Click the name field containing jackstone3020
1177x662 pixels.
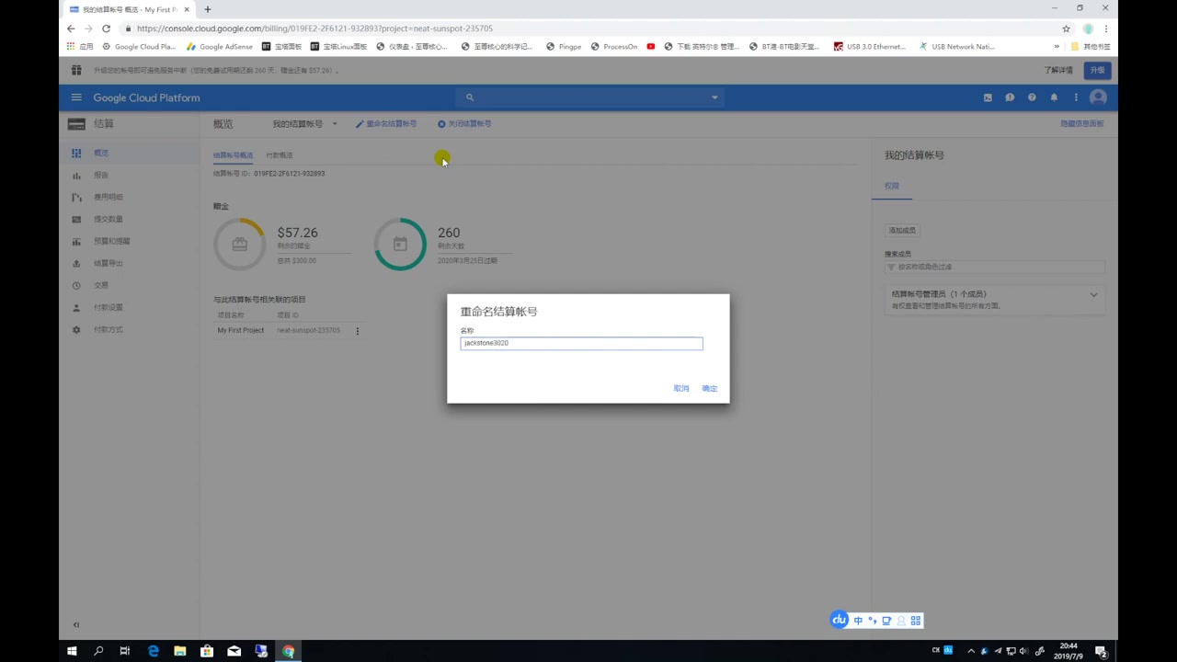(581, 343)
